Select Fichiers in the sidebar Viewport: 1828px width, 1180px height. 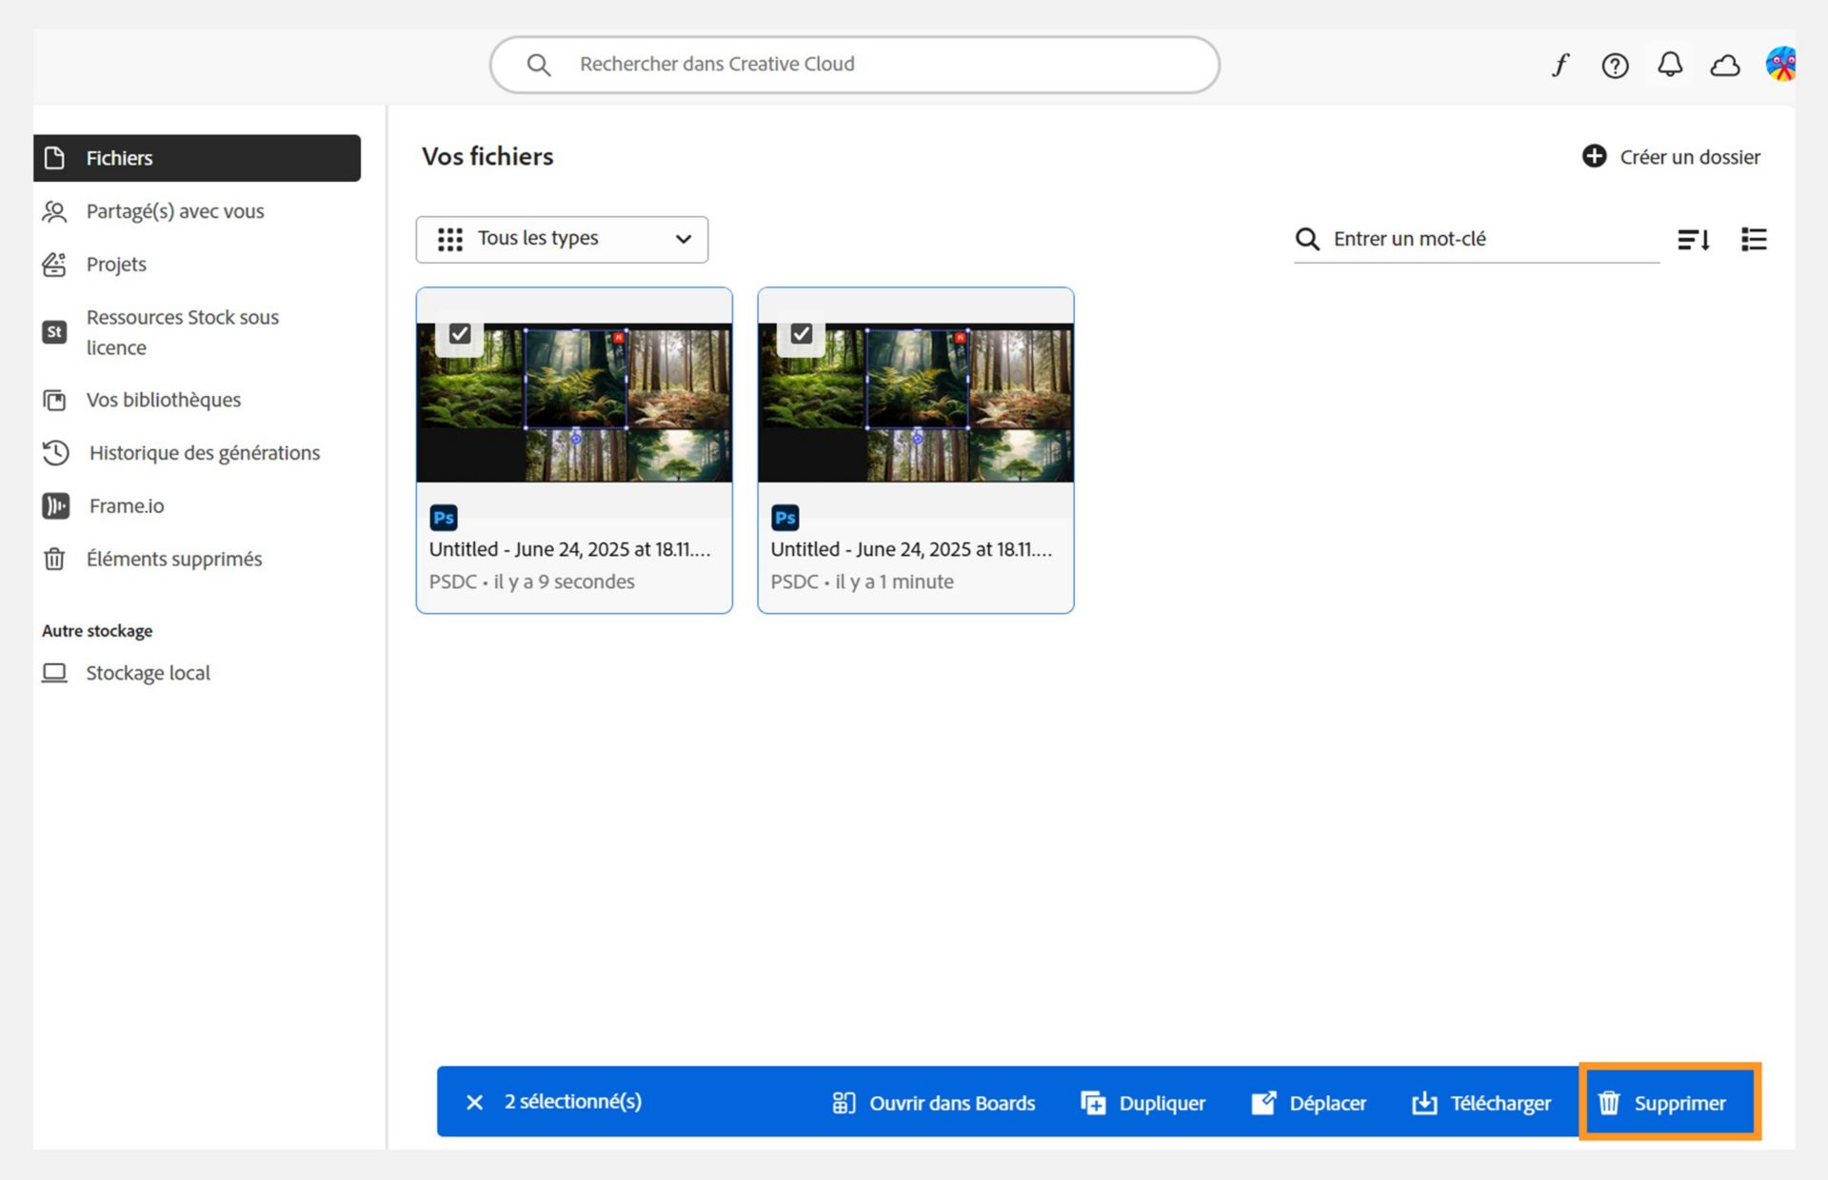click(x=197, y=158)
